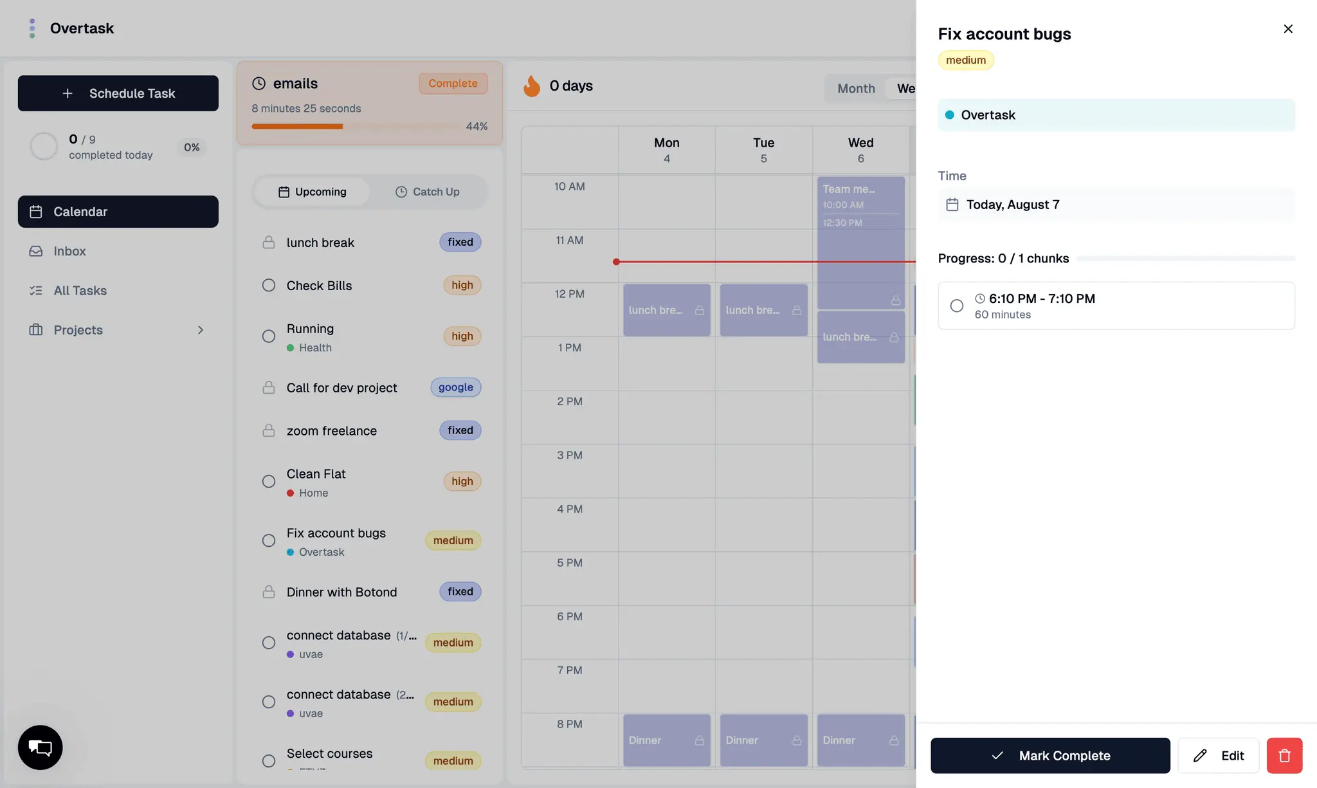Click the Projects briefcase icon
Image resolution: width=1317 pixels, height=788 pixels.
click(x=36, y=330)
